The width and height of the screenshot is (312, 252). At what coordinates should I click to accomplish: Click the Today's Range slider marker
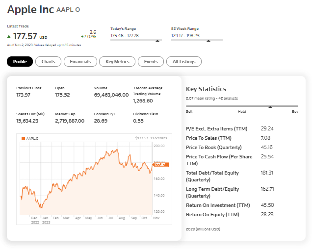click(157, 41)
